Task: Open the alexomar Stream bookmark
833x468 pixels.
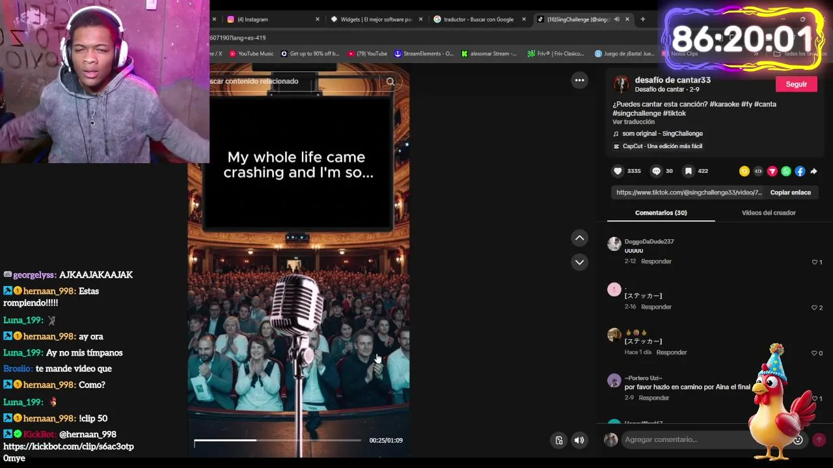Action: (489, 54)
